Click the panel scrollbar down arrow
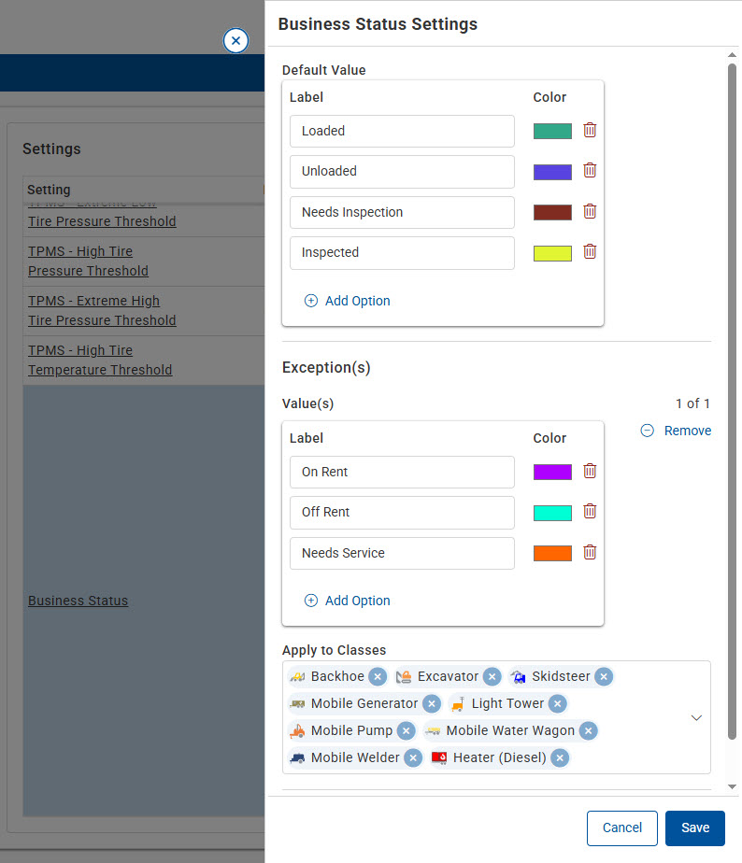 click(732, 786)
